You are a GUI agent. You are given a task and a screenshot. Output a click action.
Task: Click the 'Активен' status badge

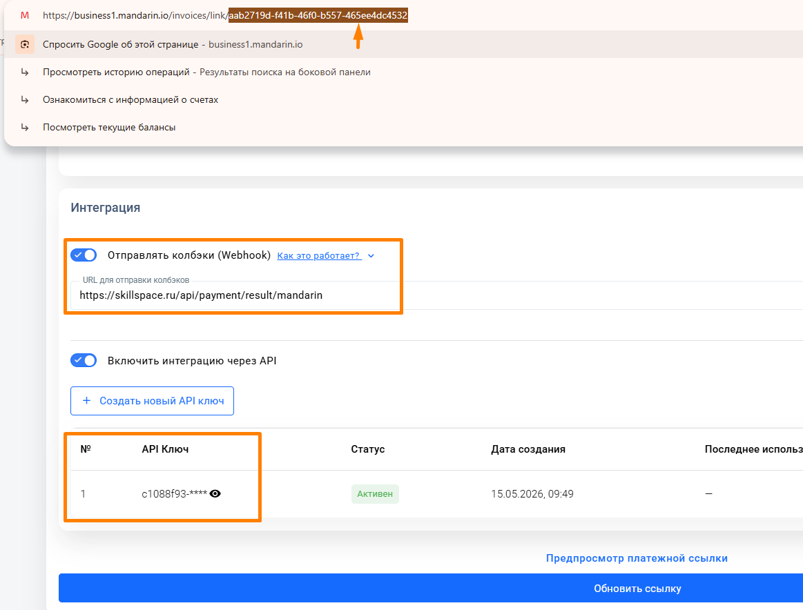pos(375,494)
